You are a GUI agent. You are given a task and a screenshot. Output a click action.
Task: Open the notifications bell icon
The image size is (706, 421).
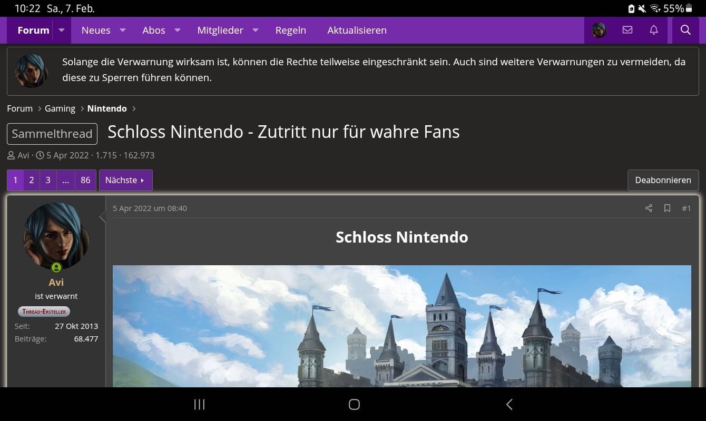pos(654,30)
